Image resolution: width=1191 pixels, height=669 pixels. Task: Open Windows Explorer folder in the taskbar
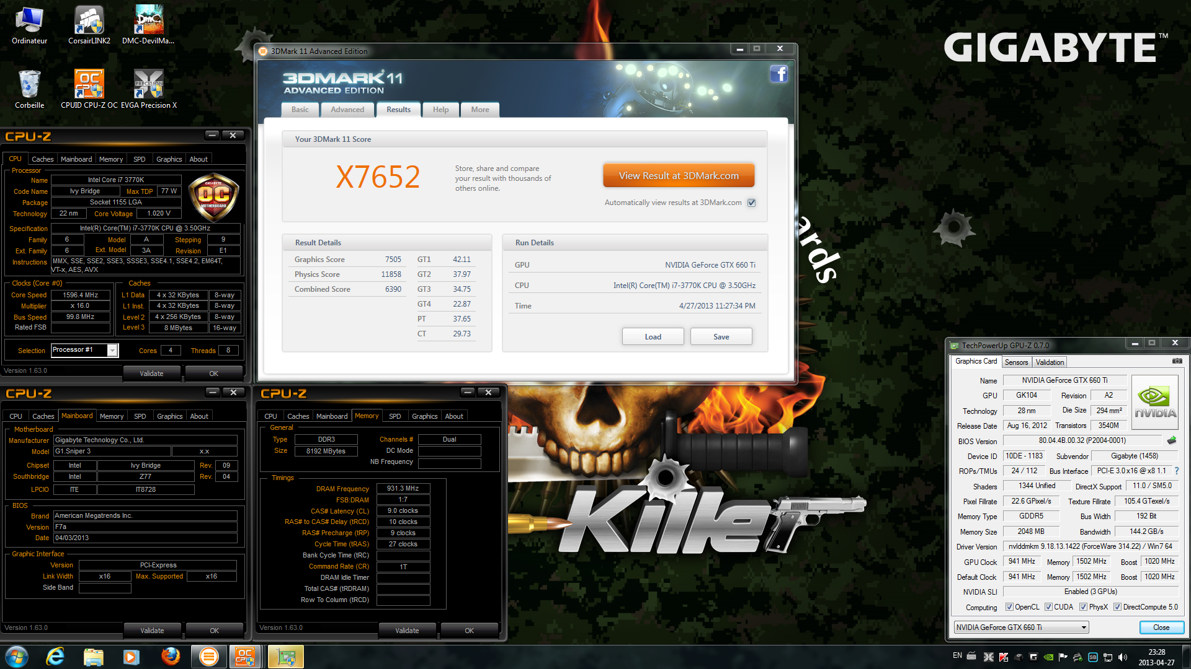[x=93, y=657]
